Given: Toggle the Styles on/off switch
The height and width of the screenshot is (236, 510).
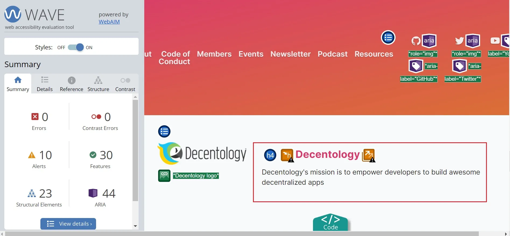Looking at the screenshot, I should 76,48.
